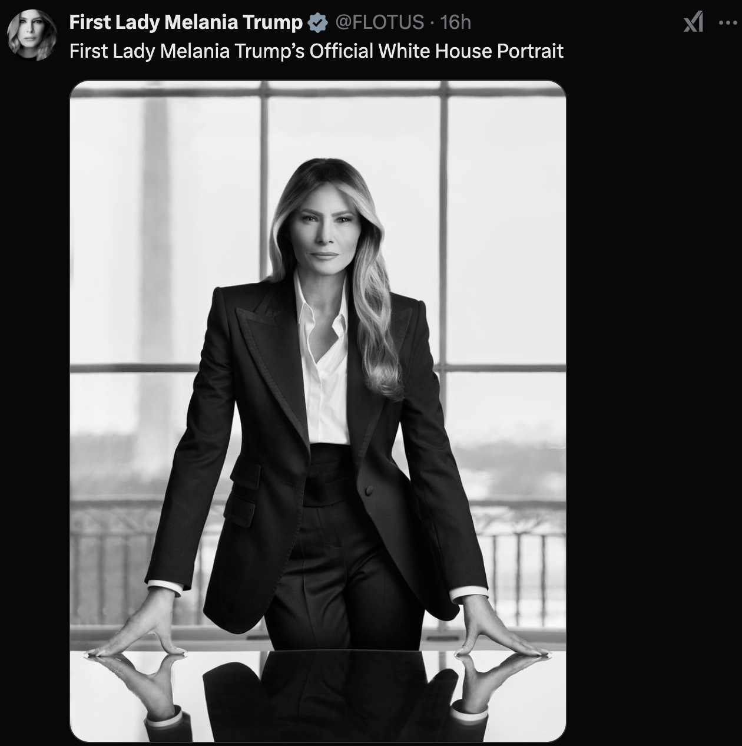
Task: View the profile photo of the poster
Action: click(32, 35)
